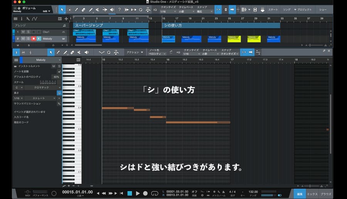347x199 pixels.
Task: Select the Range tool in the top toolbar
Action: coord(69,10)
